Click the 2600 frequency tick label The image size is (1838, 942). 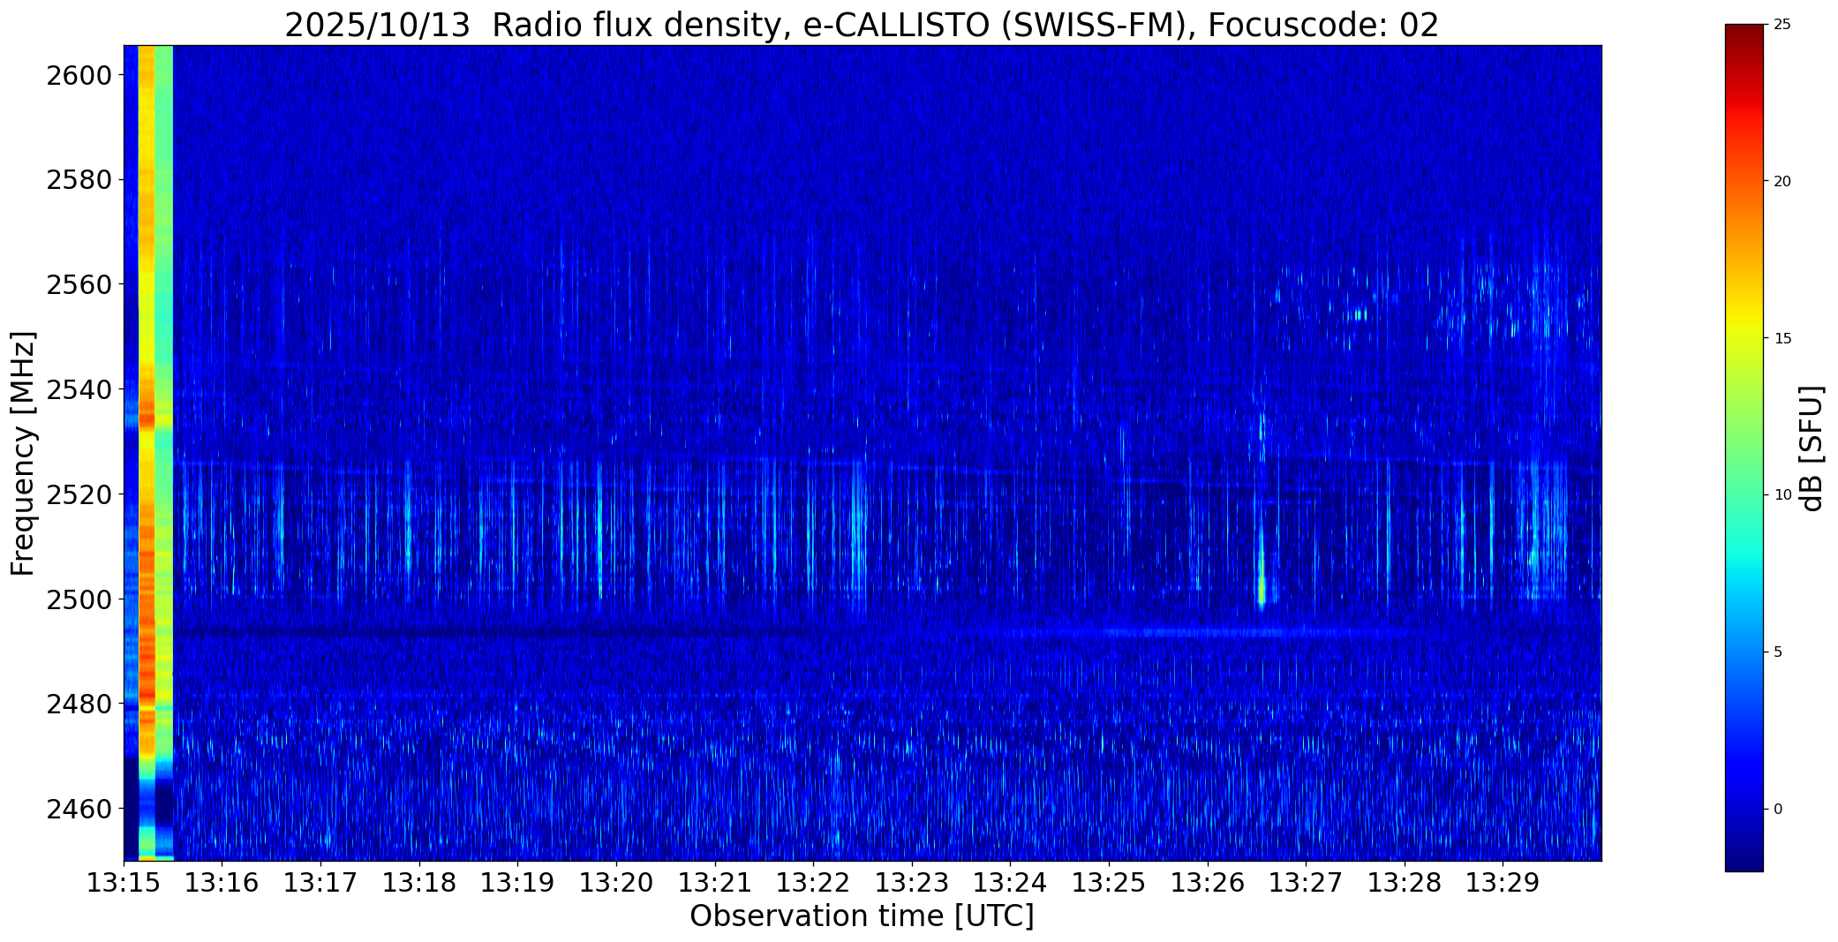[x=79, y=76]
